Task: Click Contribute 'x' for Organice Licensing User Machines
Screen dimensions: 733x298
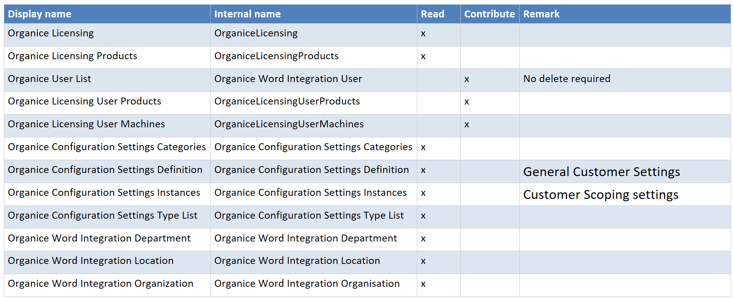Action: point(467,125)
